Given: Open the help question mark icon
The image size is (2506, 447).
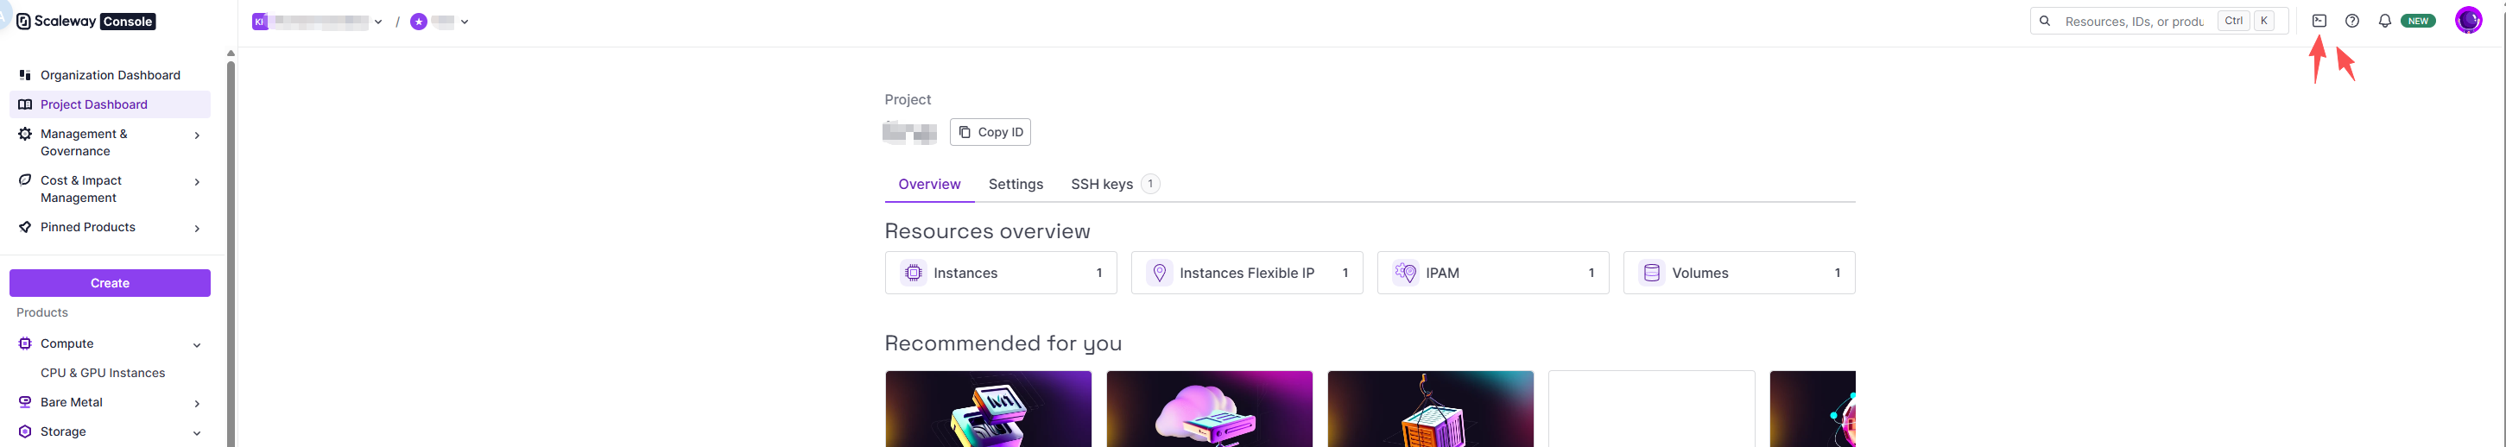Looking at the screenshot, I should [2352, 22].
